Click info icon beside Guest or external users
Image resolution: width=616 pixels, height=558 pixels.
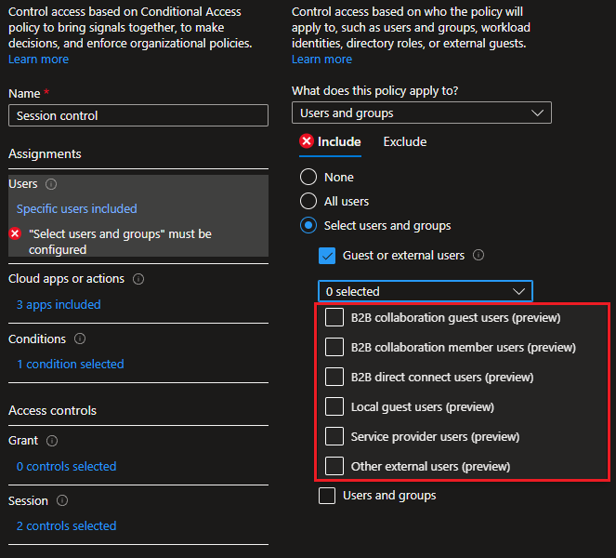click(479, 255)
